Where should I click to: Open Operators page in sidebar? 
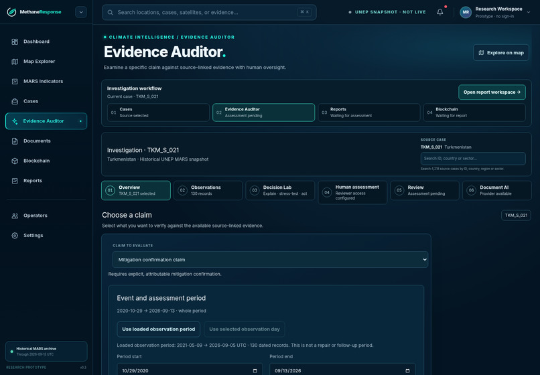(46, 216)
